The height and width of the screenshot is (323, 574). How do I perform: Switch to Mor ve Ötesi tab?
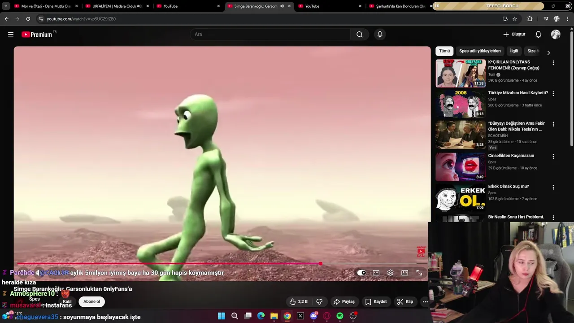pyautogui.click(x=46, y=6)
